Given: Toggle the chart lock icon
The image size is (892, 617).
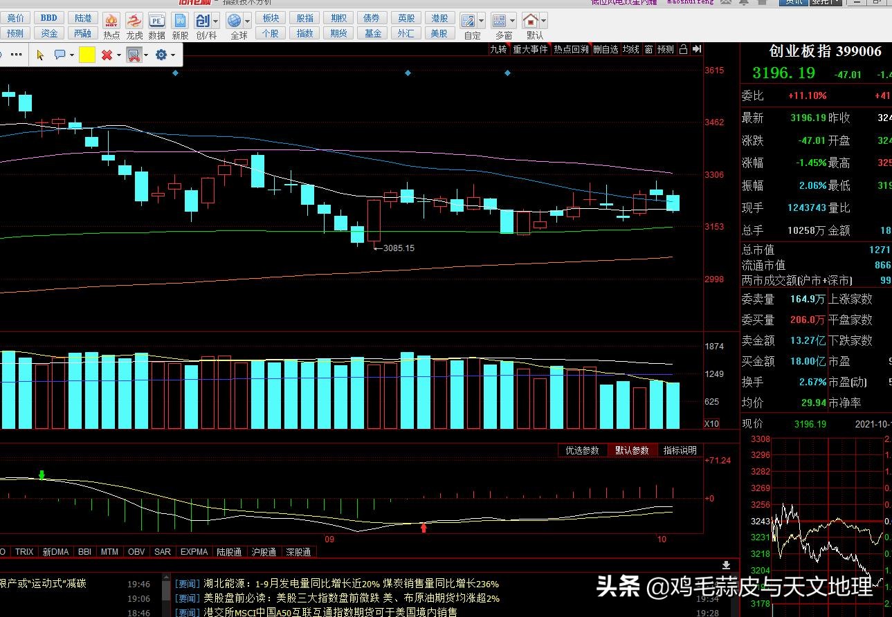Looking at the screenshot, I should tap(683, 49).
